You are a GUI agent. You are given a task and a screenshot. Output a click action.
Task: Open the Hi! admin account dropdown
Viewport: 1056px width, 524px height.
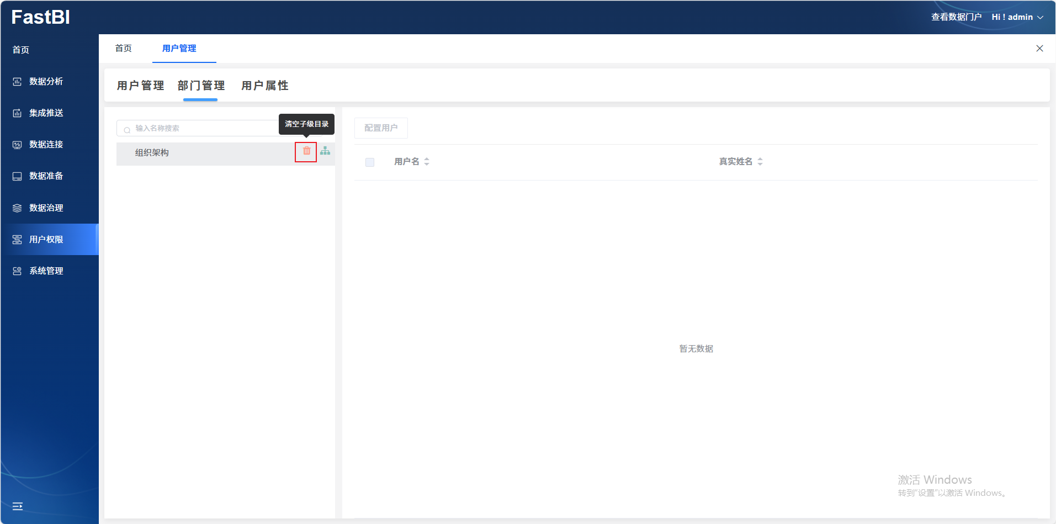point(1017,17)
